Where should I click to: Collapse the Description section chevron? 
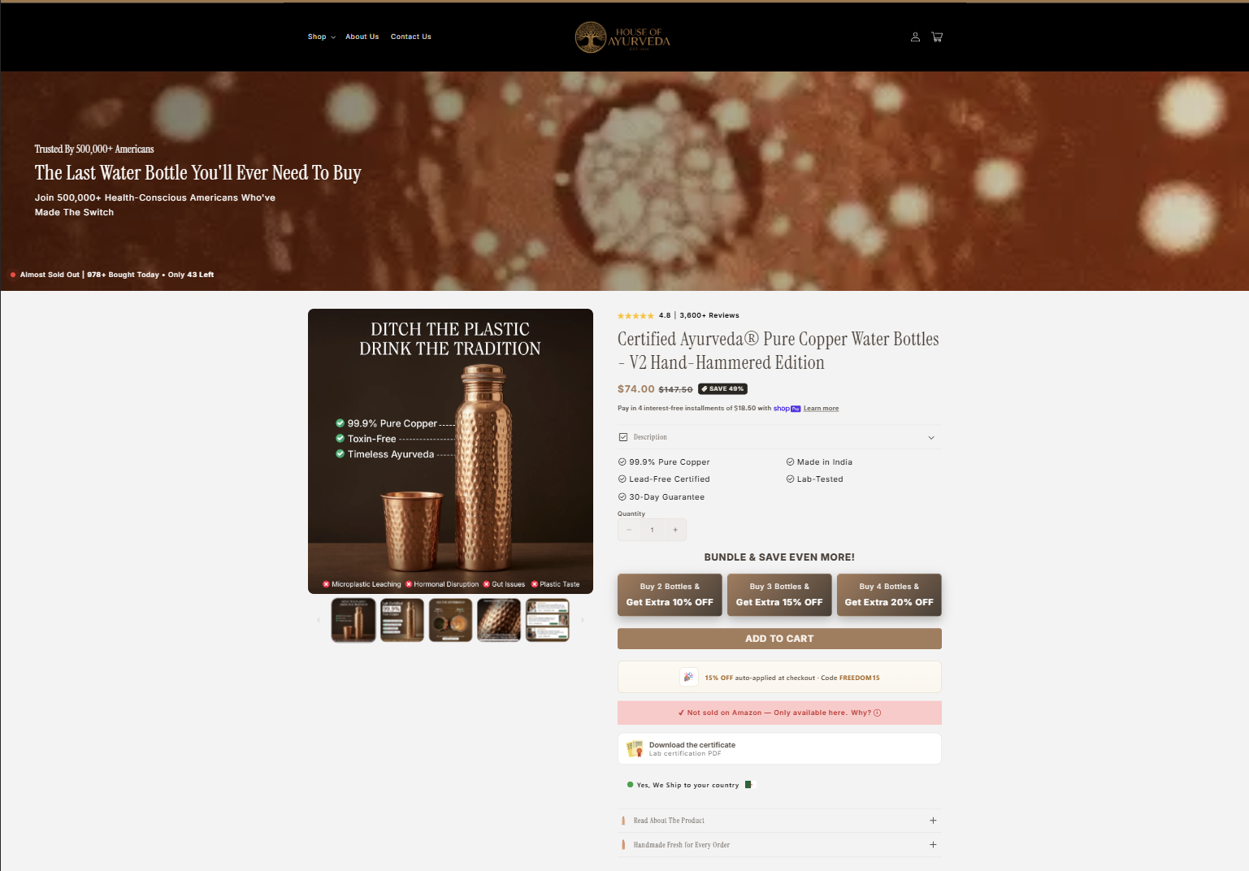pos(931,437)
